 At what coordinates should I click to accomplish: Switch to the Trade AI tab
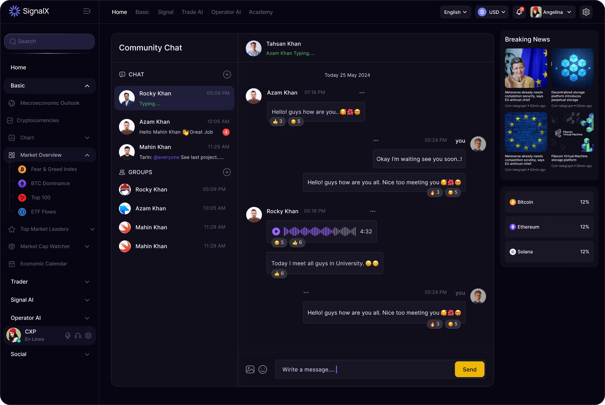point(192,12)
